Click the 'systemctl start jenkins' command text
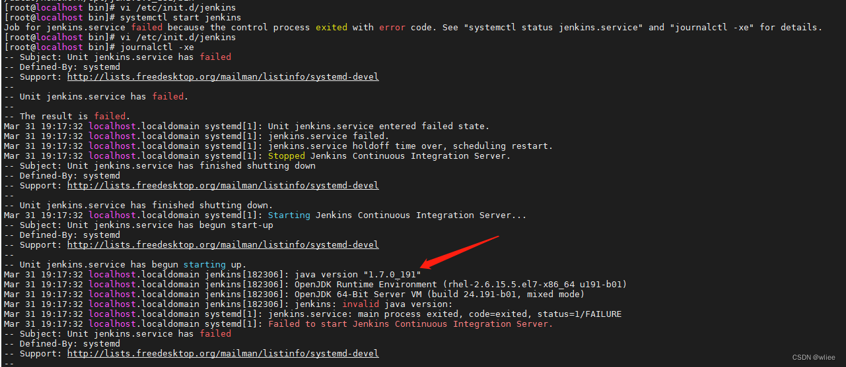Screen dimensions: 846x367 click(x=180, y=17)
